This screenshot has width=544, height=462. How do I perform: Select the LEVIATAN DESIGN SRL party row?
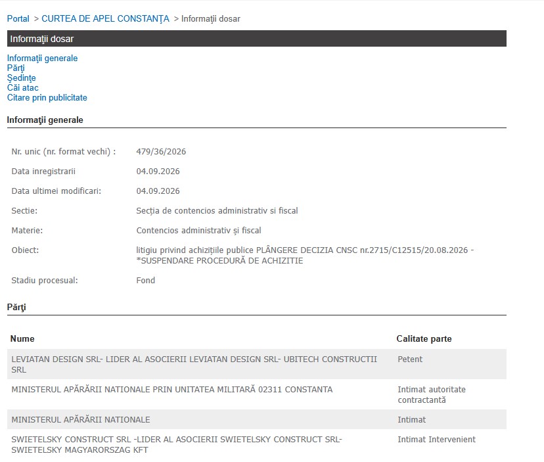257,365
